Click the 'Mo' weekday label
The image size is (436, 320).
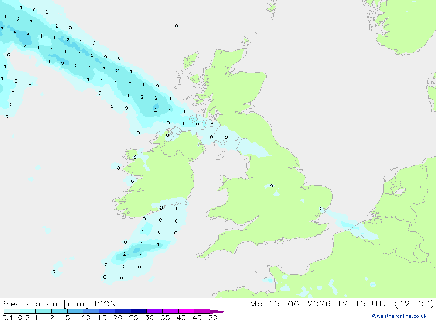tap(256, 303)
